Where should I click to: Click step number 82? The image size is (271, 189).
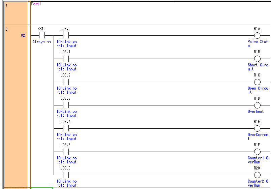point(23,35)
